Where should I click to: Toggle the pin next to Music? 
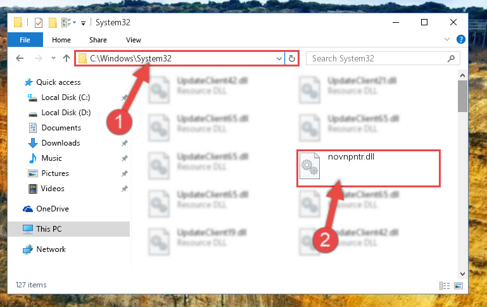125,158
